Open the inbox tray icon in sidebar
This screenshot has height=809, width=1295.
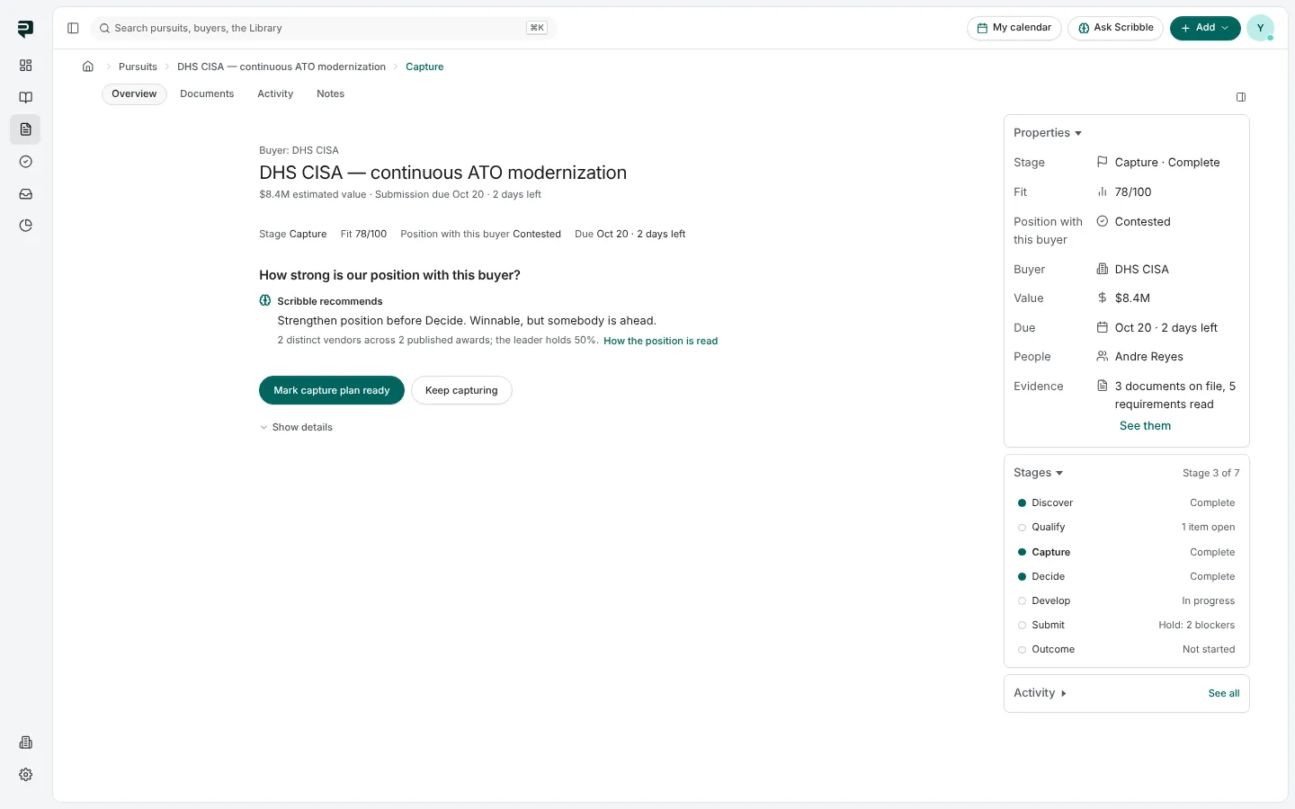point(25,194)
